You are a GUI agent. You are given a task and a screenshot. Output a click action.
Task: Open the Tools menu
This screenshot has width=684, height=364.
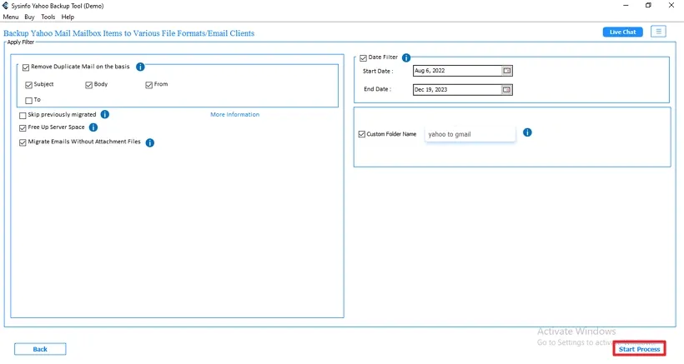pos(48,17)
